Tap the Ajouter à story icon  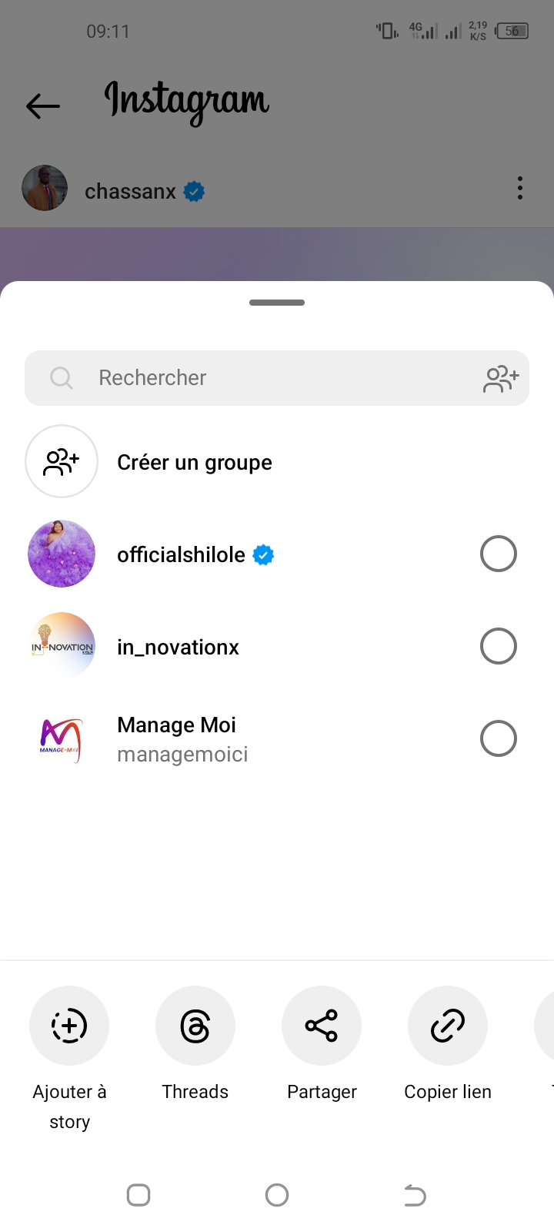tap(69, 1026)
